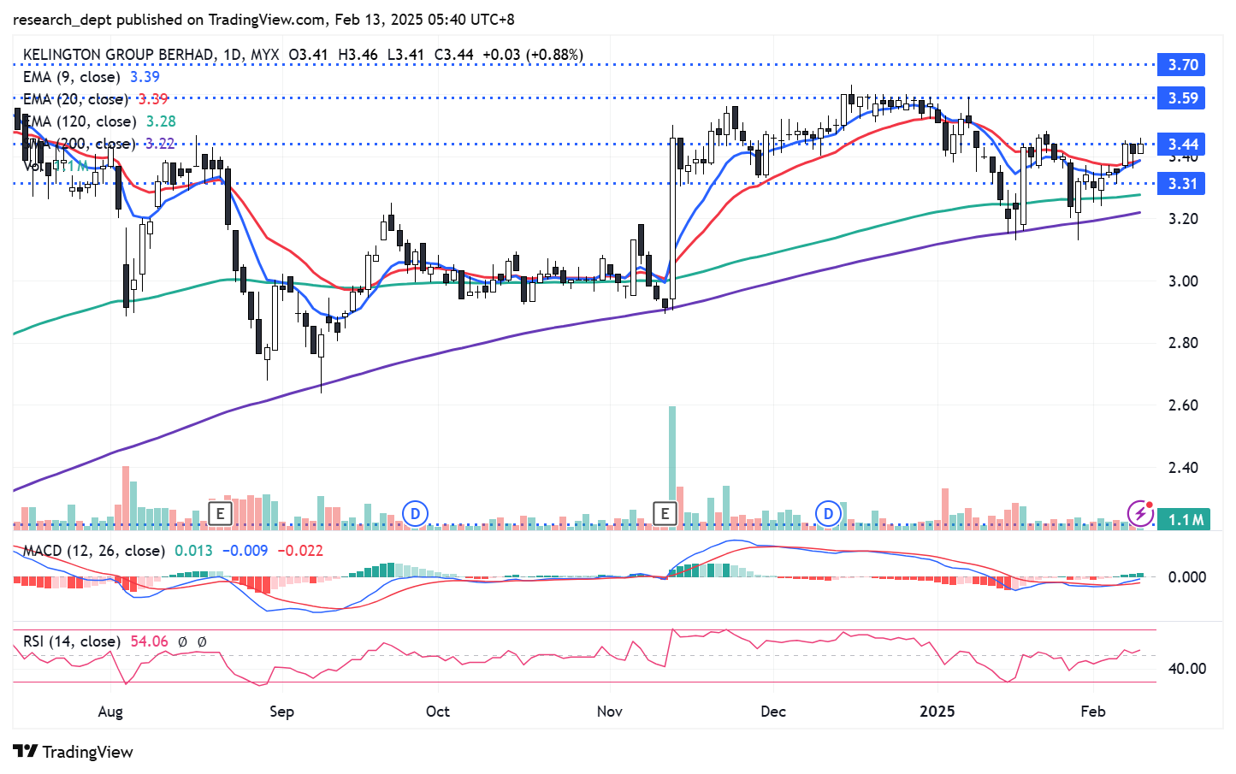Click the EMA (20, close) legend
1236x774 pixels.
(x=77, y=99)
